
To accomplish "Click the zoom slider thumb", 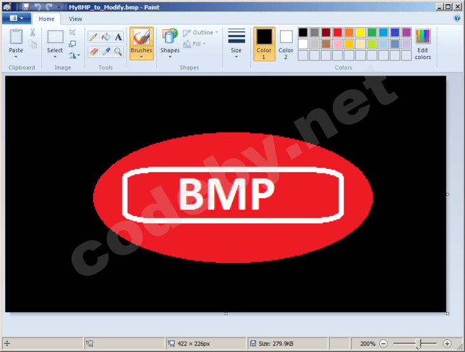I will pyautogui.click(x=419, y=344).
